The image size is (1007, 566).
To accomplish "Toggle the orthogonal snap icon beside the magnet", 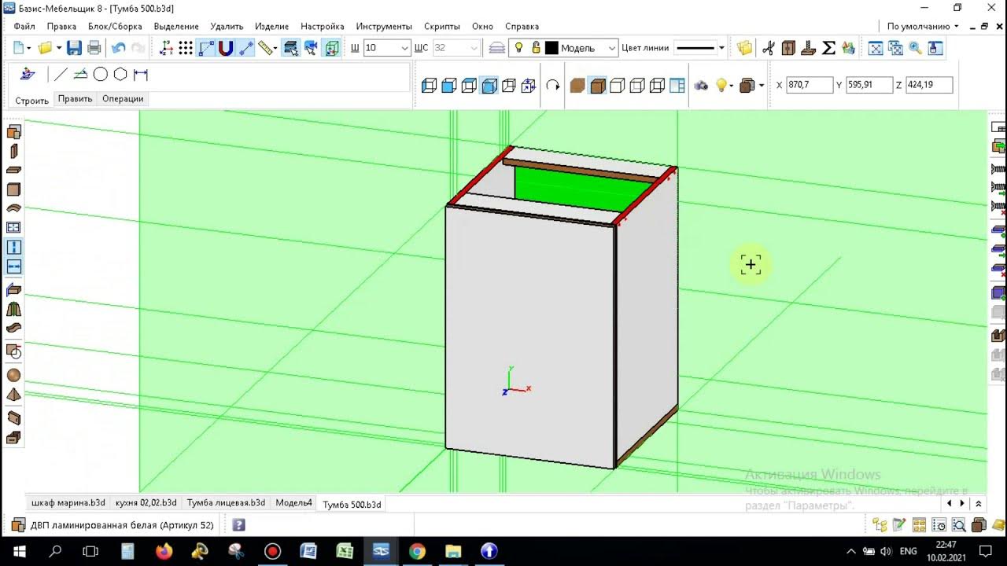I will 206,48.
